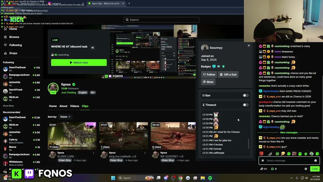
Task: Switch to the channel Home tab
Action: click(53, 106)
